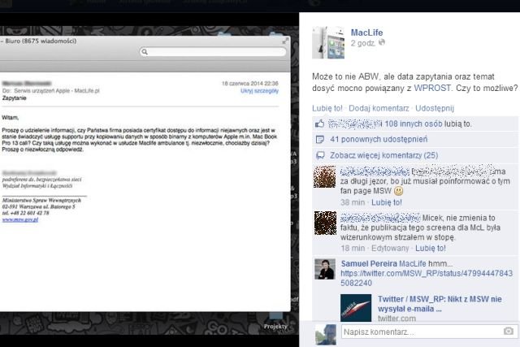Click the Ukryj szczegóły link in the email
The height and width of the screenshot is (347, 520).
(259, 92)
